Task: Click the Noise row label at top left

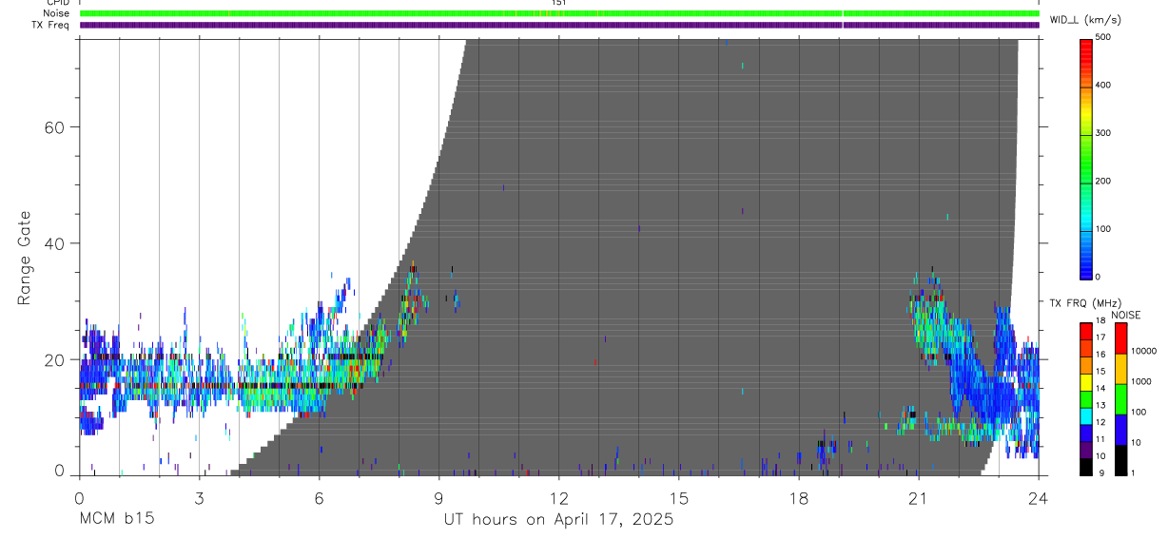Action: [55, 13]
